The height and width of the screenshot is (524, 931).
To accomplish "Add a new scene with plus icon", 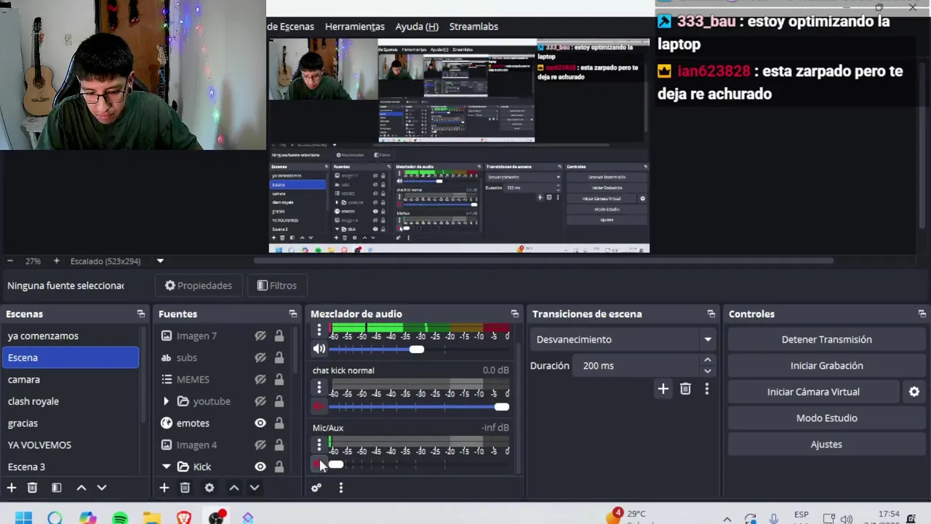I will tap(12, 488).
